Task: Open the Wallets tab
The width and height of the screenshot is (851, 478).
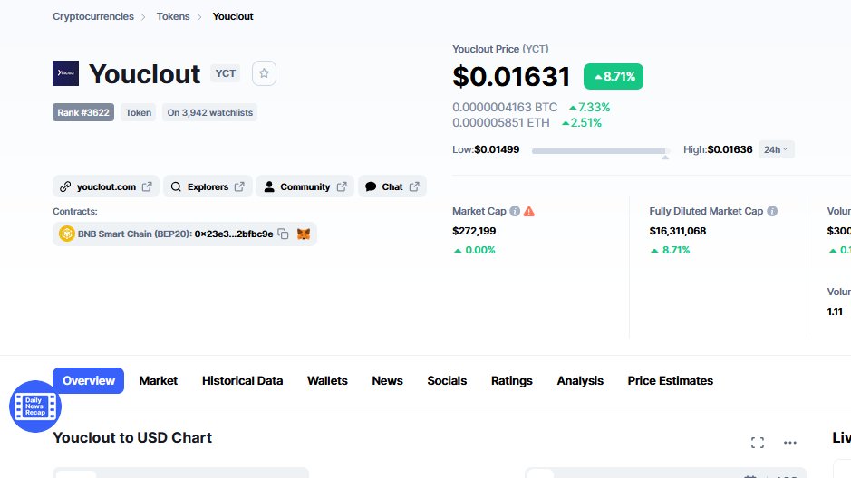Action: pos(327,380)
